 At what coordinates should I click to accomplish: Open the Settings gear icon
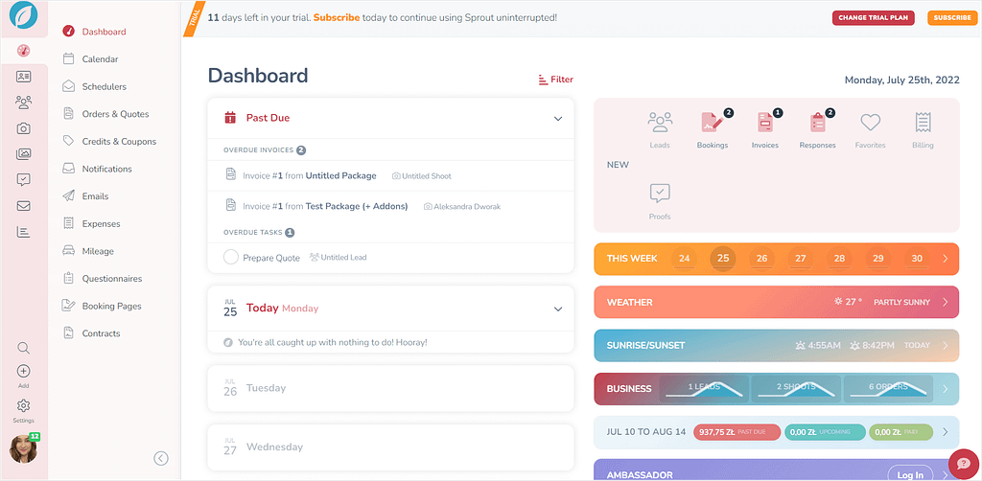coord(23,405)
